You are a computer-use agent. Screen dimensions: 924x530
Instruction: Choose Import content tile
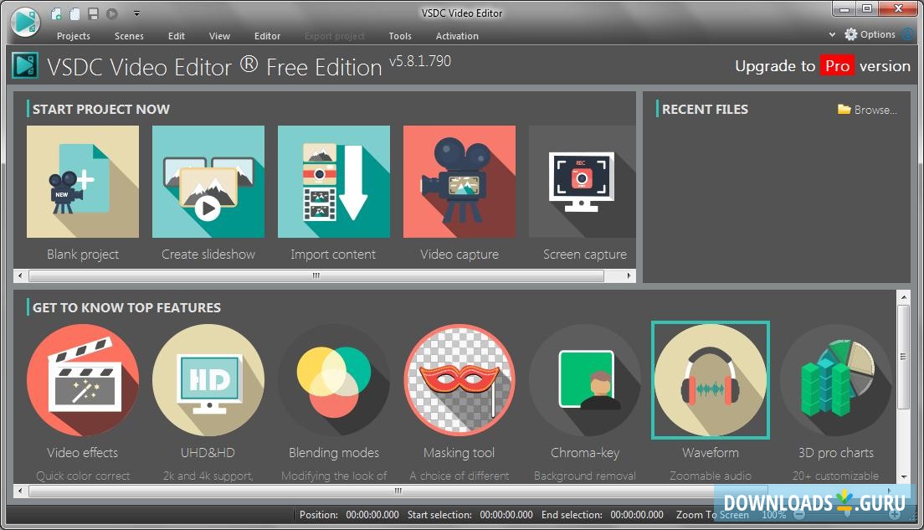(x=334, y=182)
